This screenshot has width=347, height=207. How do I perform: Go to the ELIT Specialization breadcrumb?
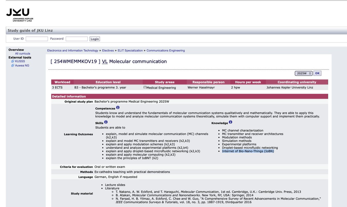pos(130,50)
